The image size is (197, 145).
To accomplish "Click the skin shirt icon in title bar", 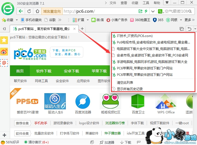I will click(167, 2).
